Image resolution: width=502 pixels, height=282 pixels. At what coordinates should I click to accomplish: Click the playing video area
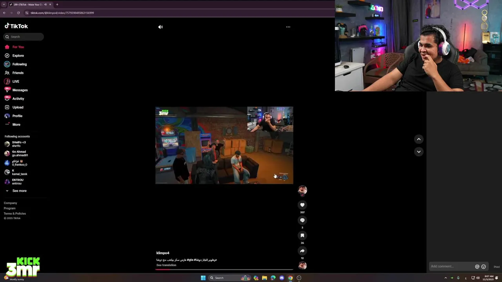click(224, 145)
